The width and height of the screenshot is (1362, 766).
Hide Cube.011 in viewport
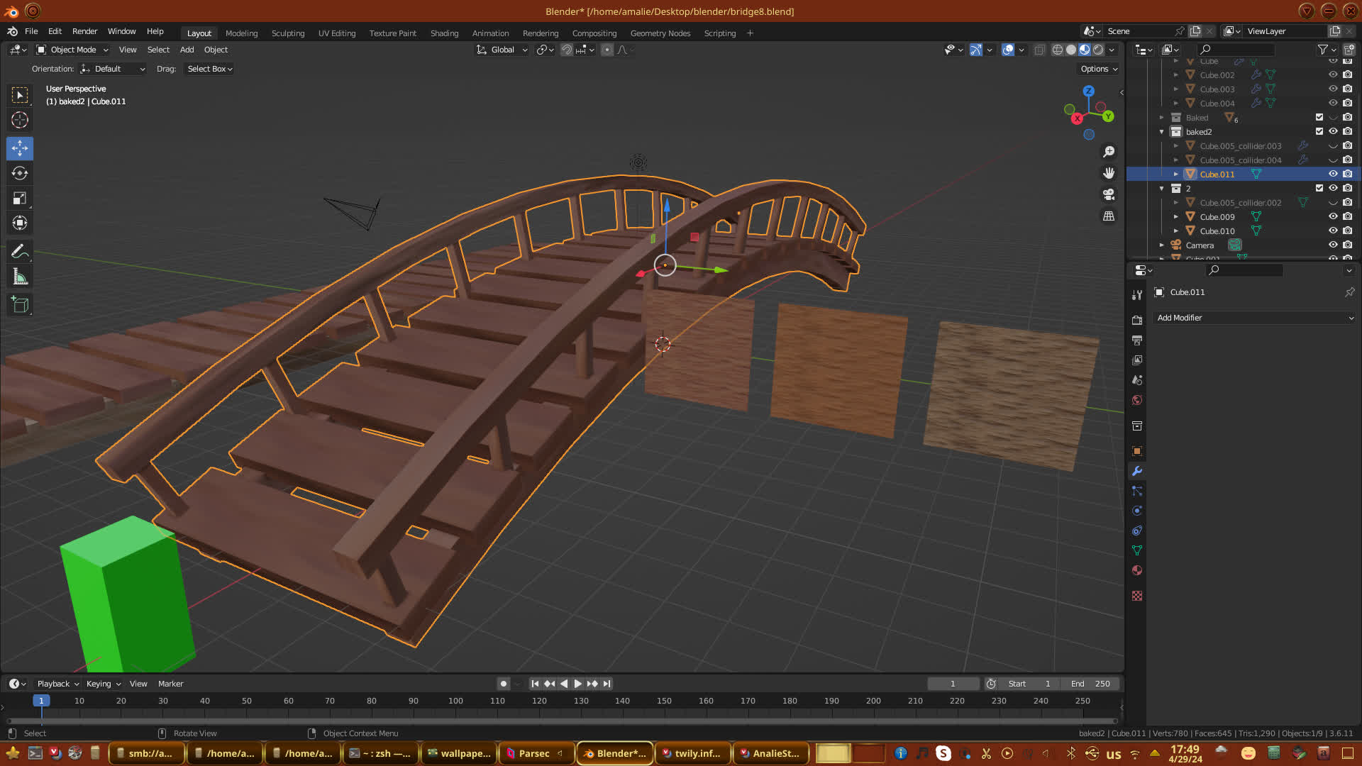coord(1333,174)
